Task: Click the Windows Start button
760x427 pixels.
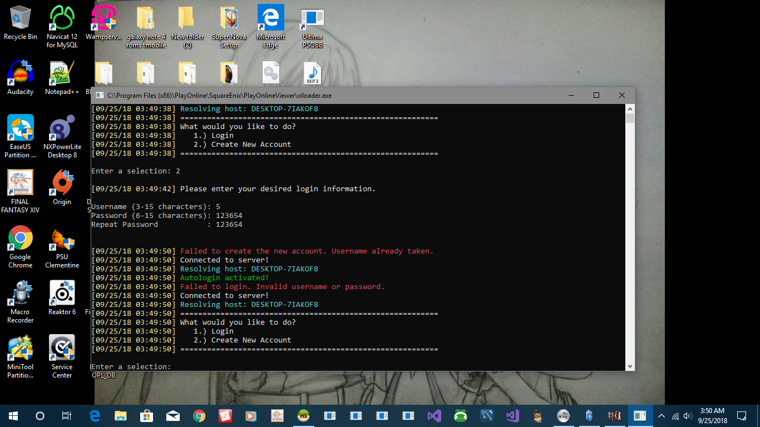Action: click(x=13, y=416)
